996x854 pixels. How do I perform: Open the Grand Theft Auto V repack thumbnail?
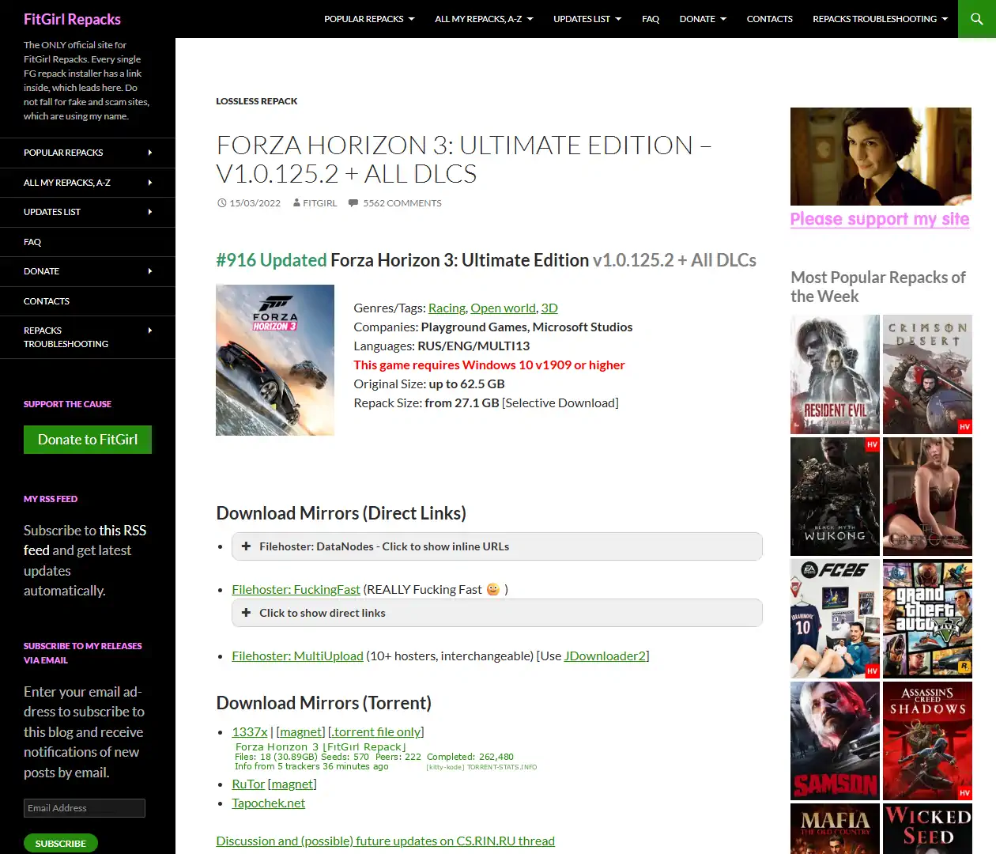coord(927,618)
